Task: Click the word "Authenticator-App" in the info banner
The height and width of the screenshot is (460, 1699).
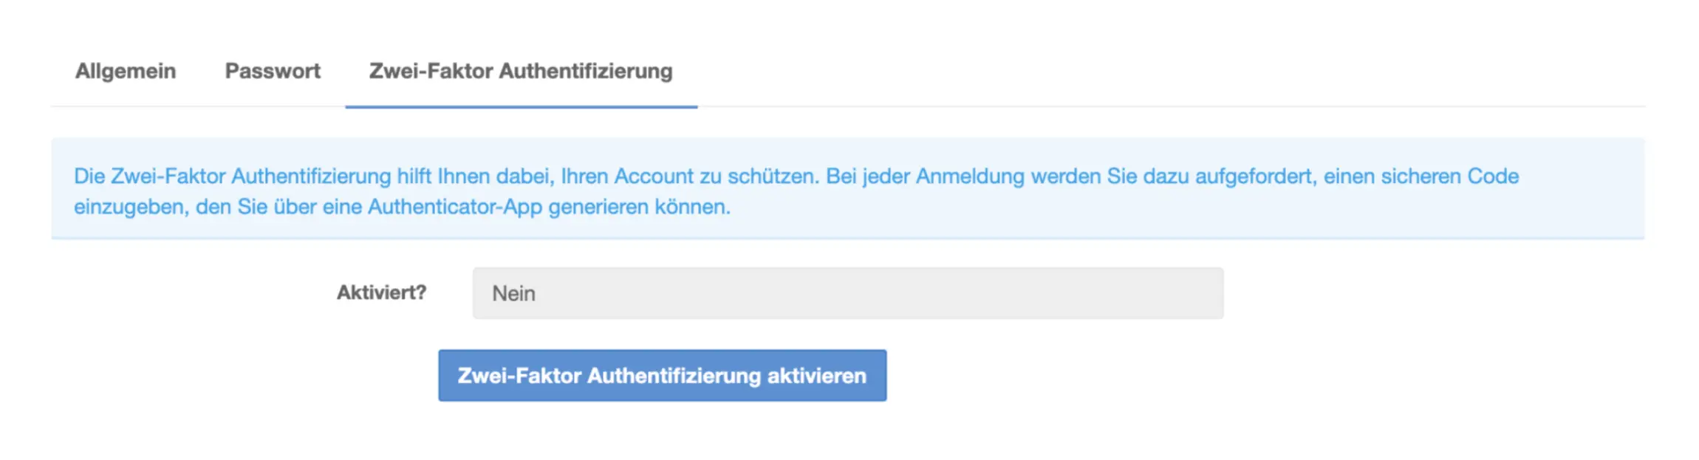Action: click(x=455, y=207)
